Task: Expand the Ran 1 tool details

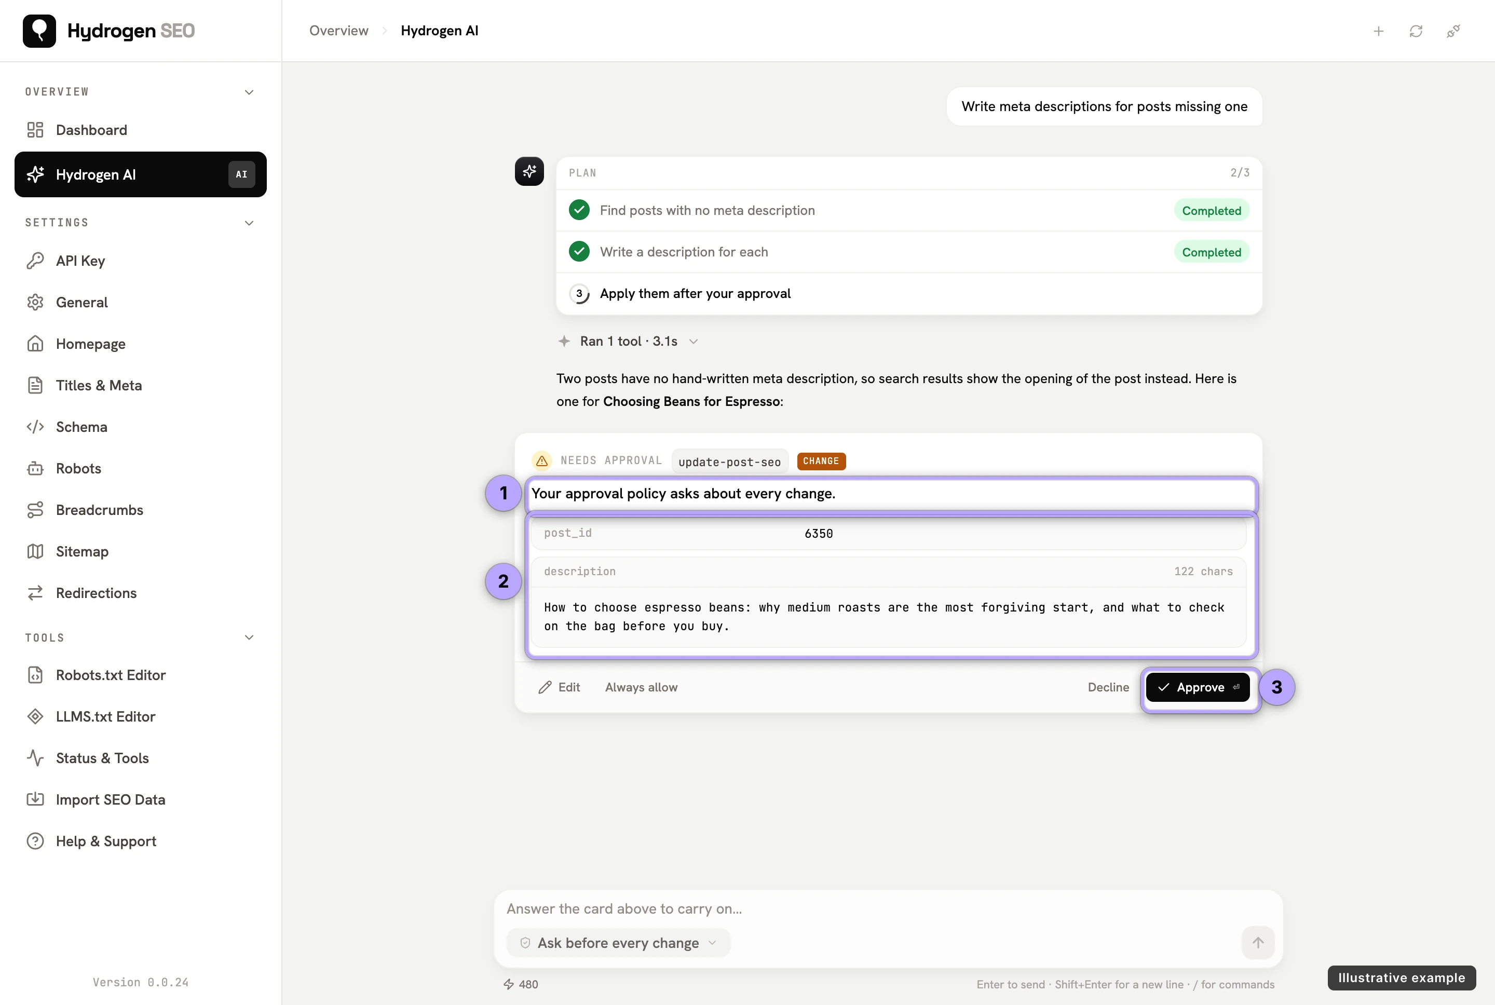Action: tap(628, 342)
